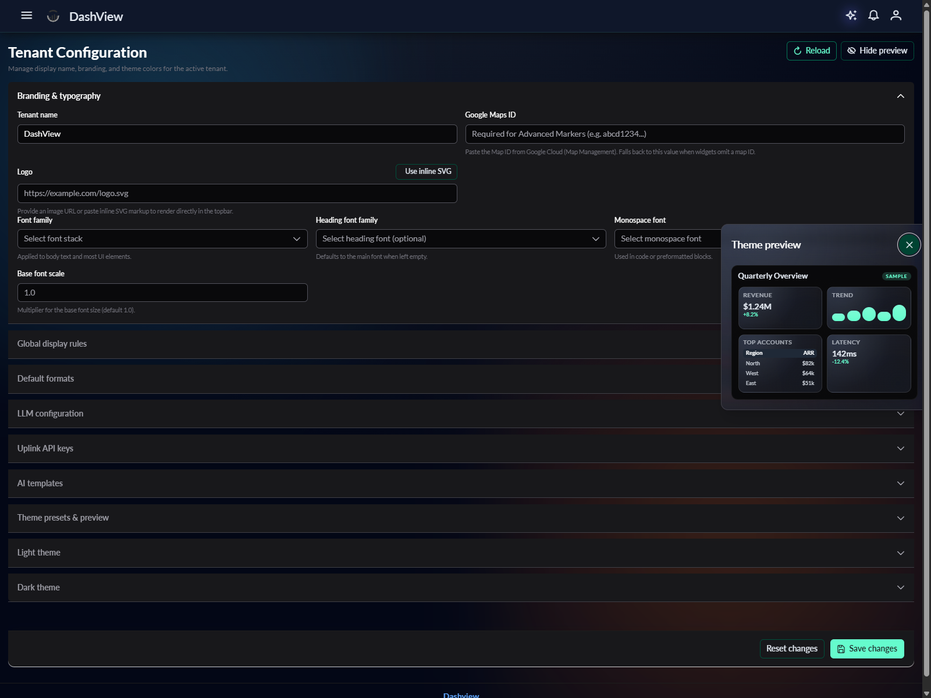Screen dimensions: 931x698
Task: Open the user profile menu
Action: [896, 16]
